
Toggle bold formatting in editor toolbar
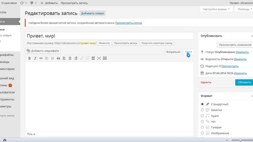[29, 58]
